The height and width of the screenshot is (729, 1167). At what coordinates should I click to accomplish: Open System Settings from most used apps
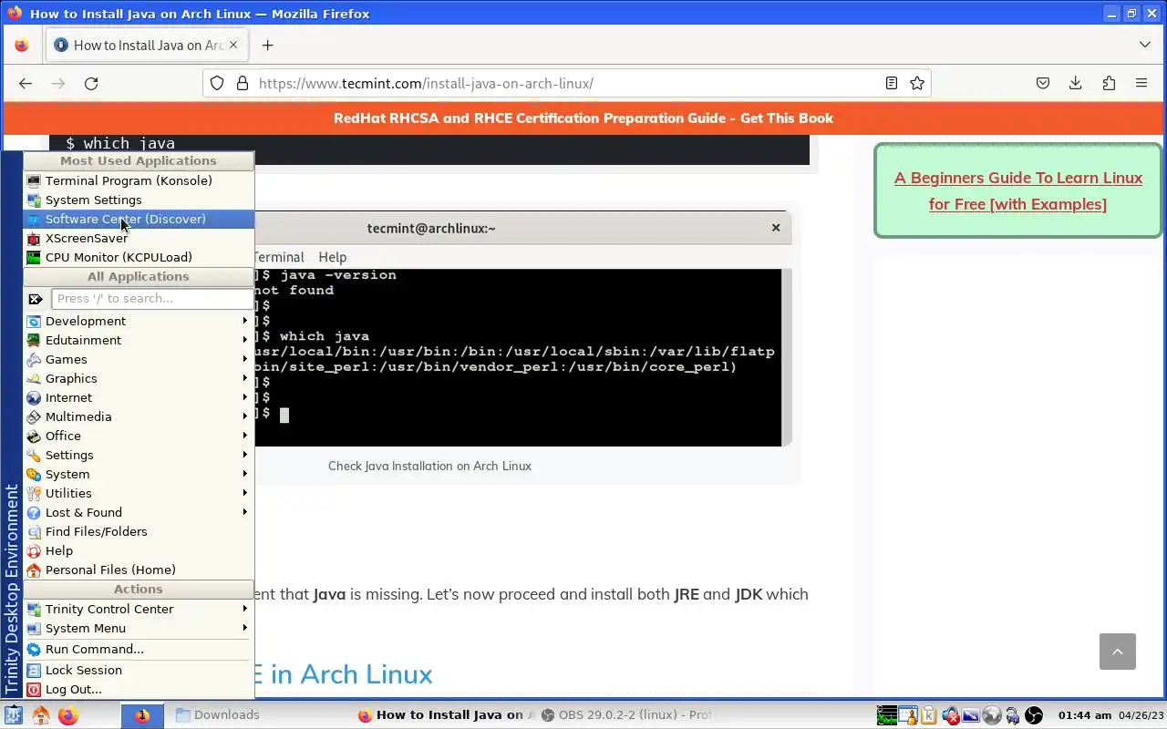click(139, 200)
